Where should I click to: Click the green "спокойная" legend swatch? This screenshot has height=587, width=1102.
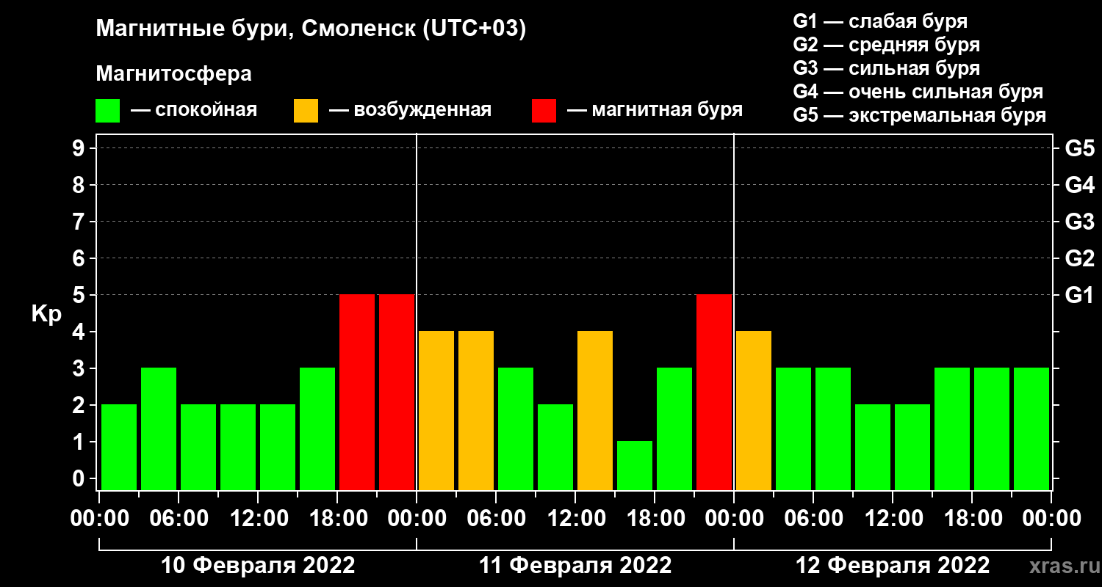pyautogui.click(x=107, y=111)
